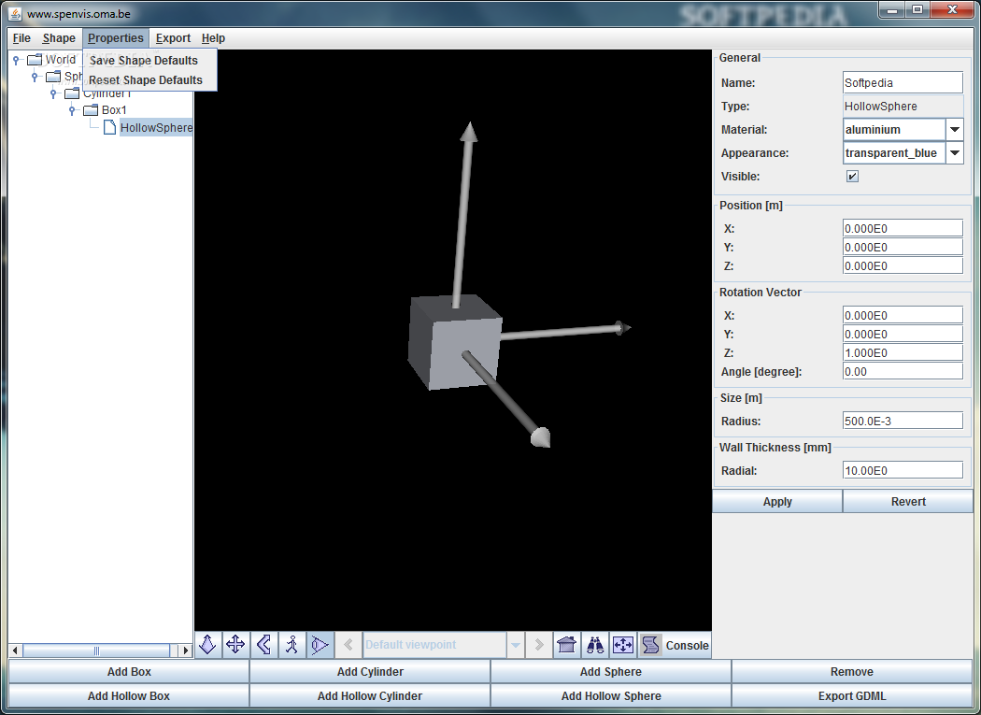Toggle the Visible checkbox
The width and height of the screenshot is (981, 715).
click(852, 177)
